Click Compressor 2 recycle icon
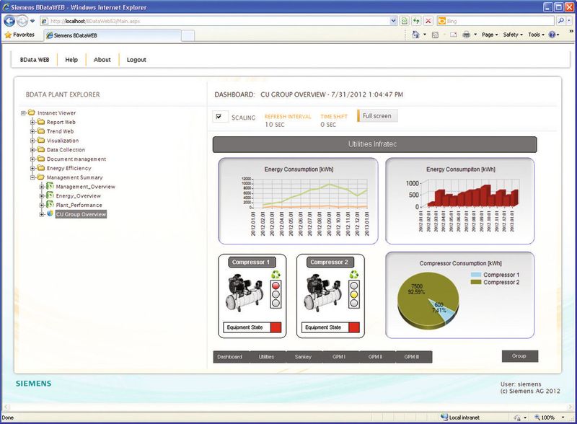The height and width of the screenshot is (424, 577). 354,275
